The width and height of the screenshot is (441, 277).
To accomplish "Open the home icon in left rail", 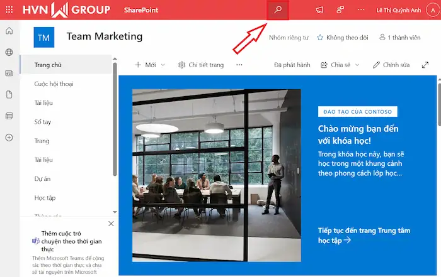I will pos(9,31).
